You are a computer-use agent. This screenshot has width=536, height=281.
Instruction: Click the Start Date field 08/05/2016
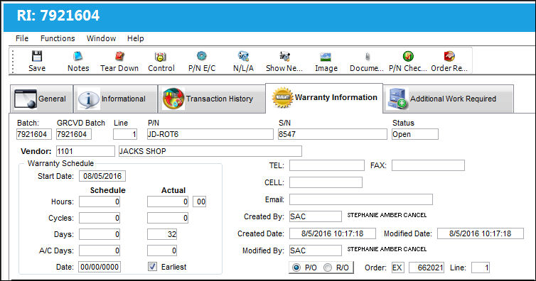(x=102, y=176)
